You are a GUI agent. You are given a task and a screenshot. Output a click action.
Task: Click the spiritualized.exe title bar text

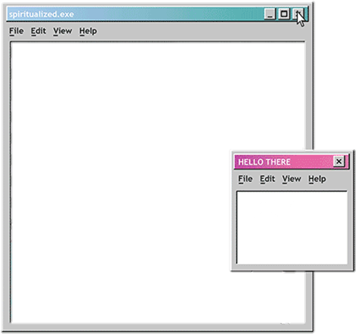(x=41, y=15)
